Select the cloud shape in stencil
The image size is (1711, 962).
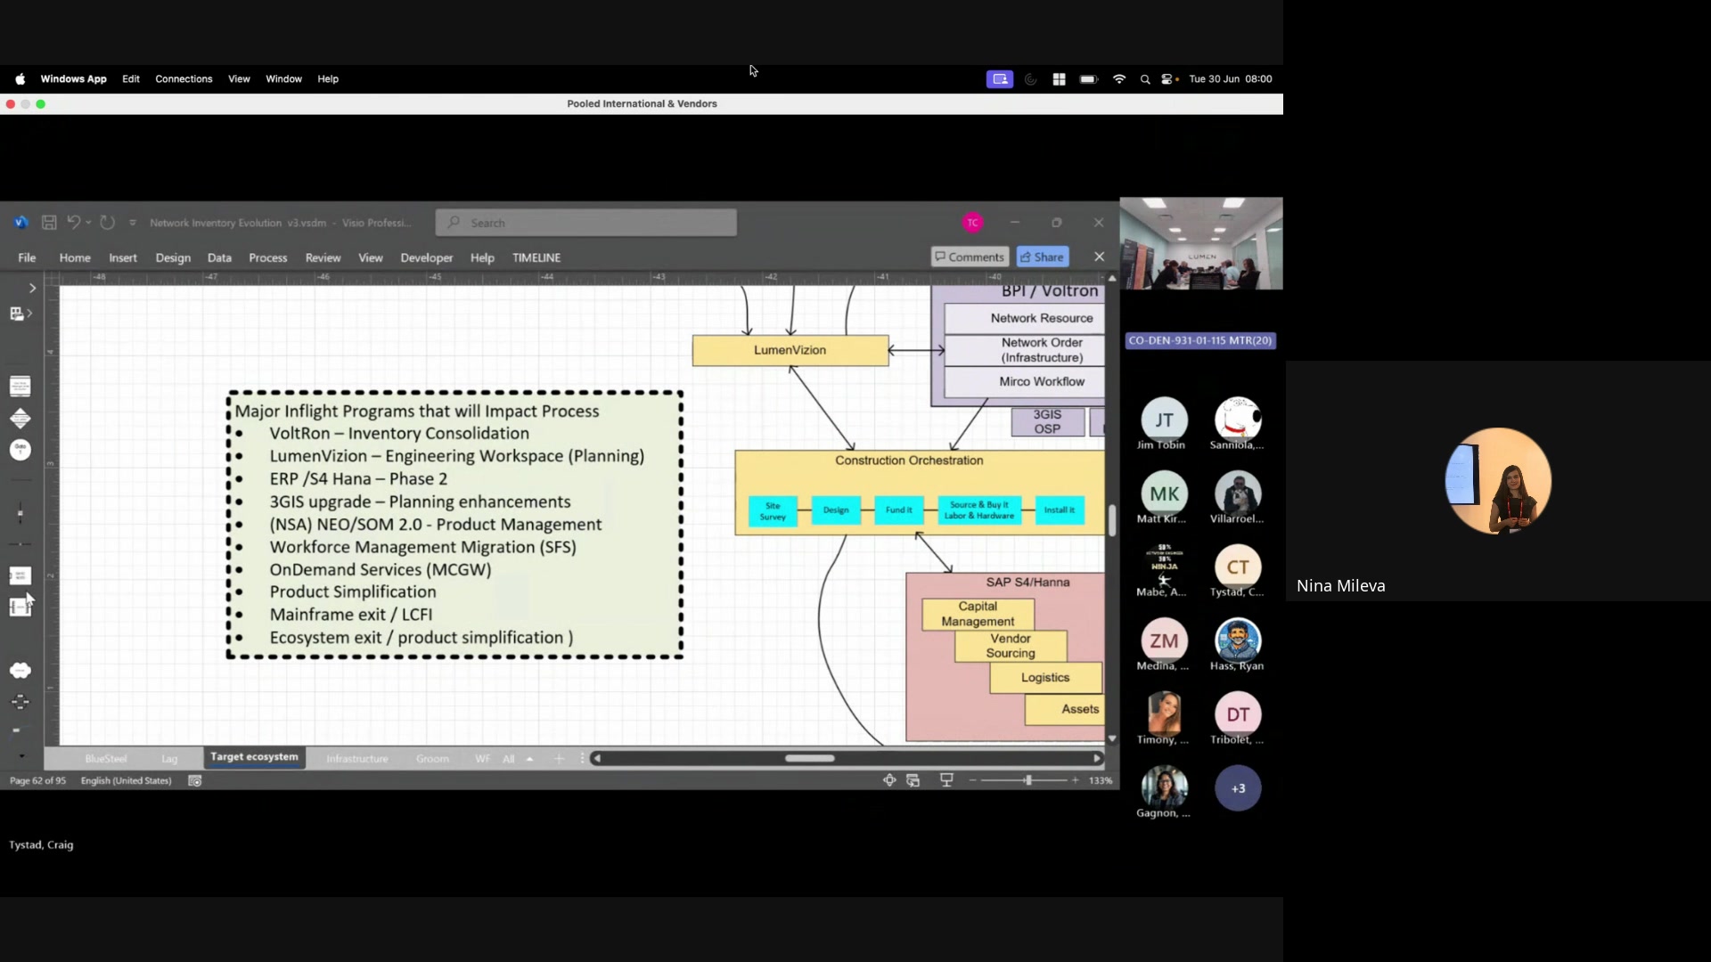click(x=20, y=670)
